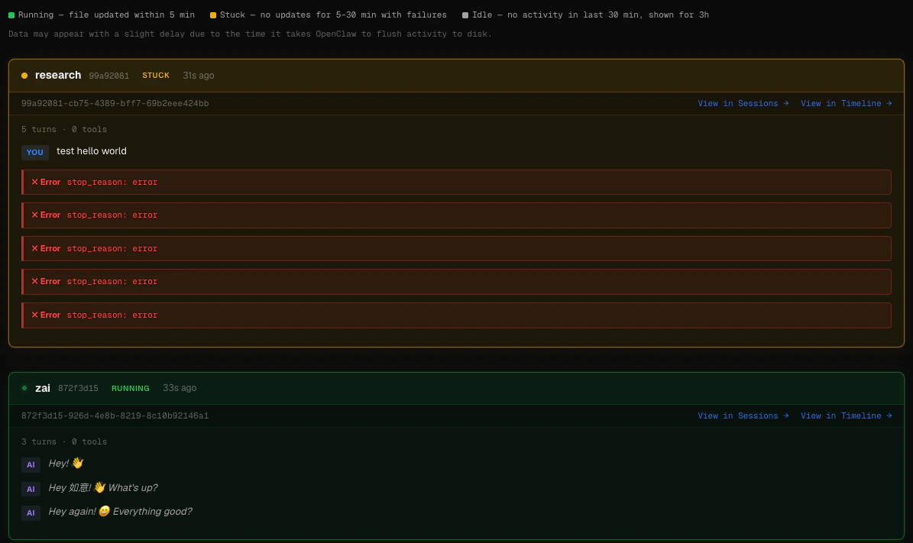Click the RUNNING status badge

pos(131,388)
